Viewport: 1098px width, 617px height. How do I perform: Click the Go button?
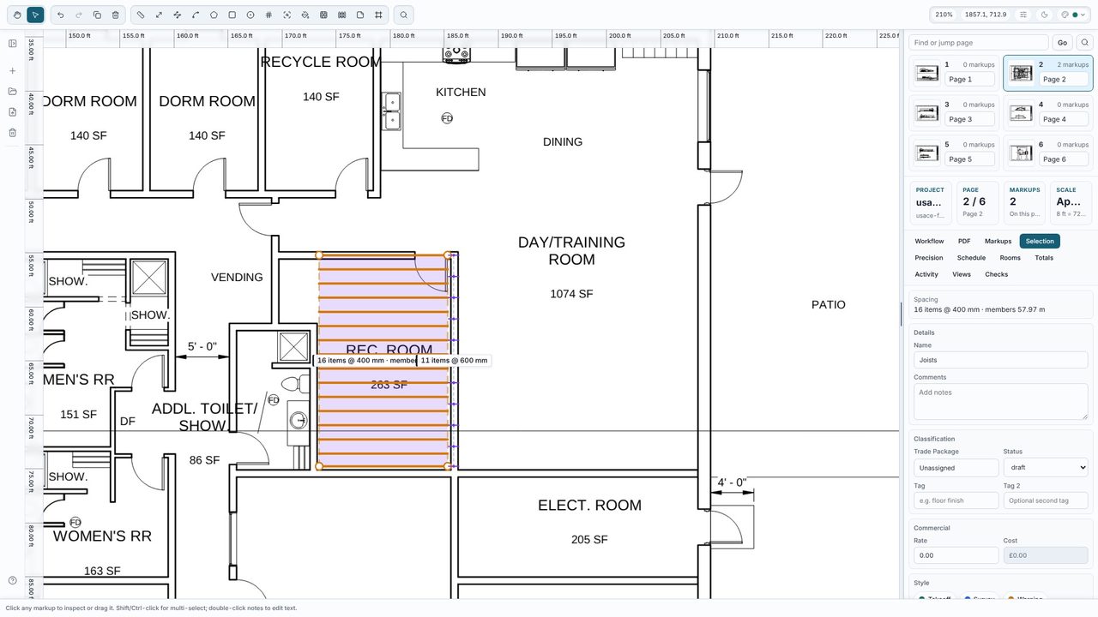tap(1062, 43)
